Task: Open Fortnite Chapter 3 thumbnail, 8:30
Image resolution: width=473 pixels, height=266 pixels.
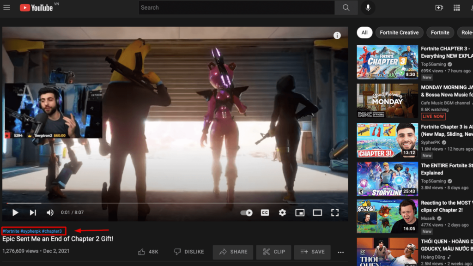Action: pos(388,62)
